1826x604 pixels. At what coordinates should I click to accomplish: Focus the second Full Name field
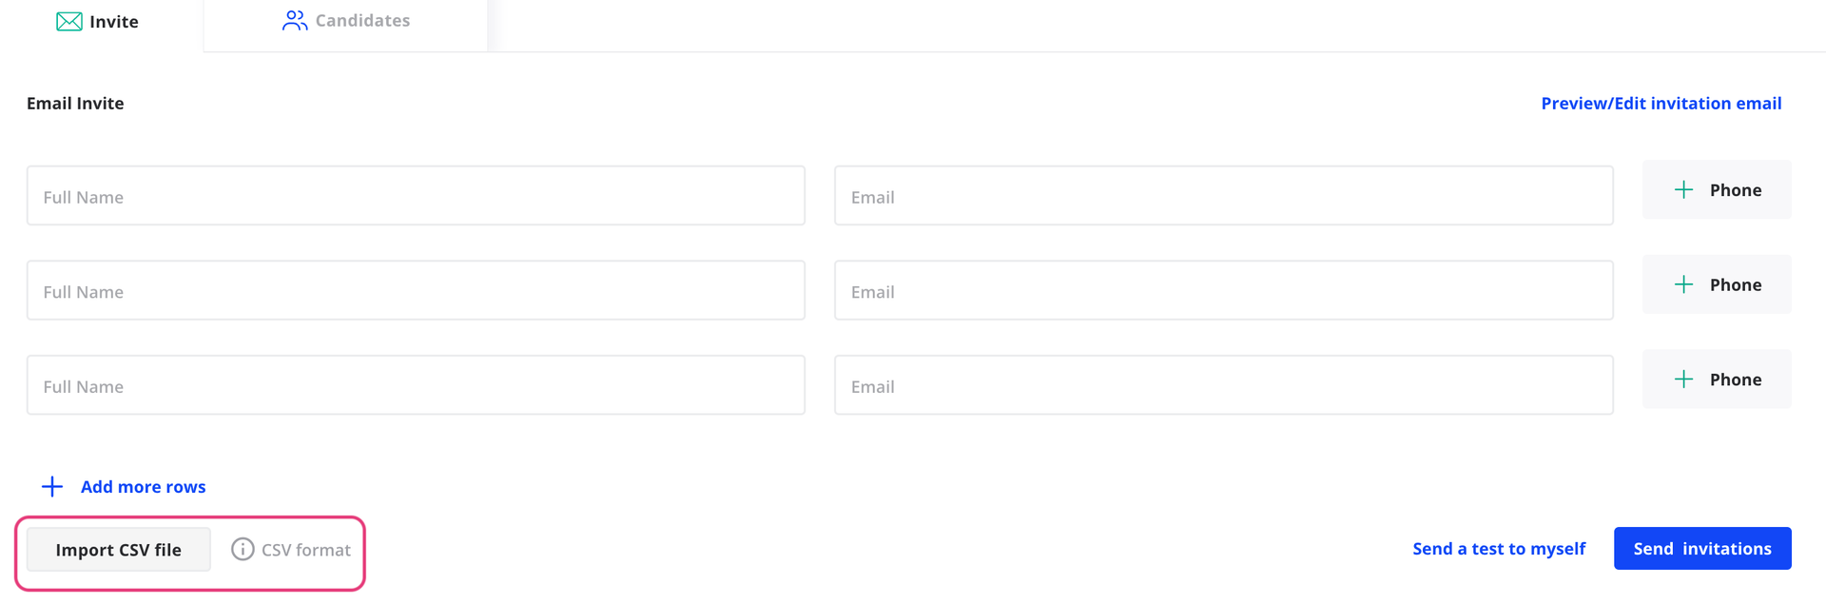pos(416,290)
